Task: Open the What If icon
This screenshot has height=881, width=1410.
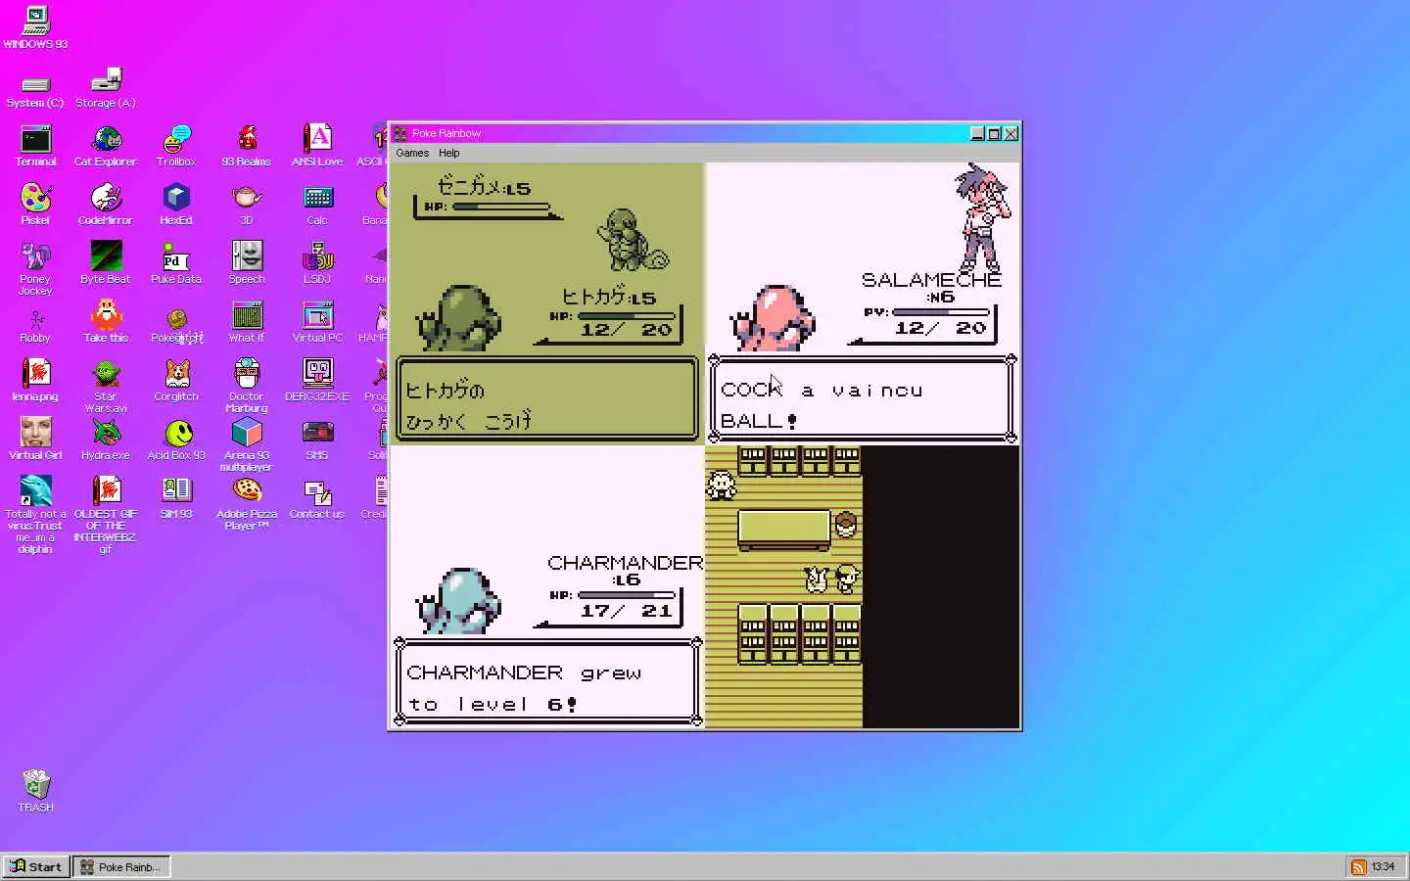Action: [247, 322]
